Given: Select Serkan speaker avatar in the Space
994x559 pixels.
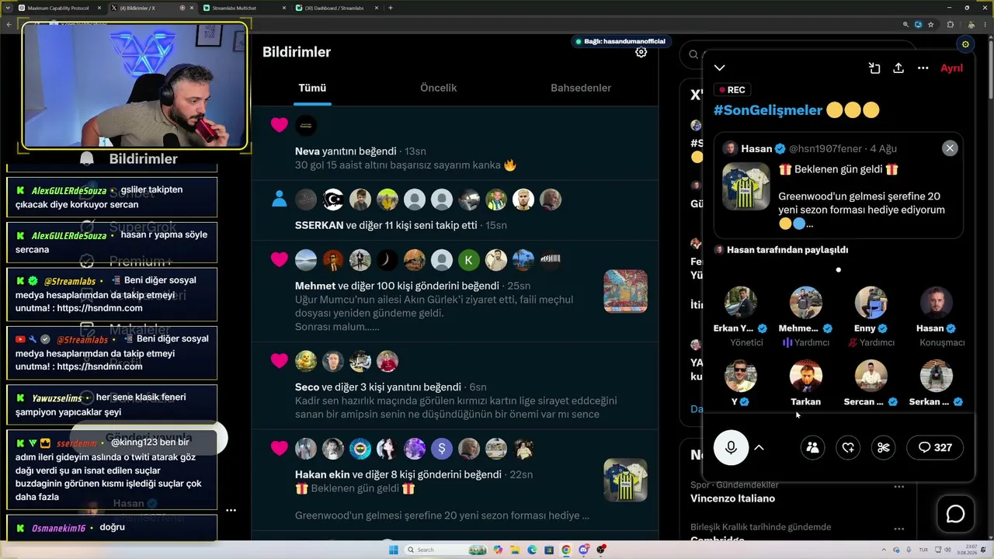Looking at the screenshot, I should (936, 376).
